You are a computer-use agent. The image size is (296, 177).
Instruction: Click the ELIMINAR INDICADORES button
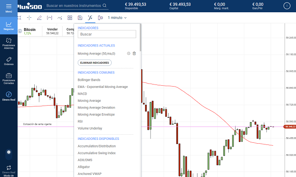point(95,63)
